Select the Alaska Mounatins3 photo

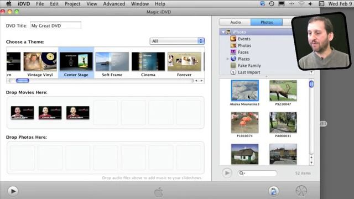[244, 91]
